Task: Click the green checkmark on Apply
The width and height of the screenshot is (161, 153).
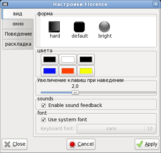Action: [140, 144]
